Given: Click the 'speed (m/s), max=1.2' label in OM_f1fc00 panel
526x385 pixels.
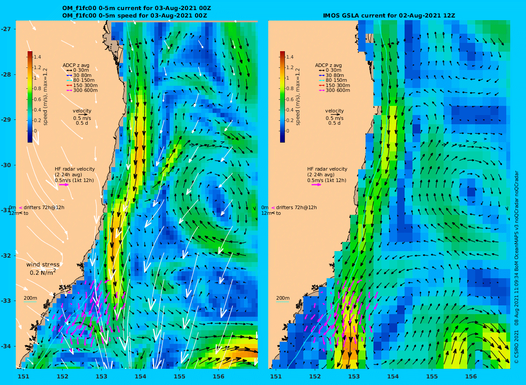Looking at the screenshot, I should (x=46, y=97).
